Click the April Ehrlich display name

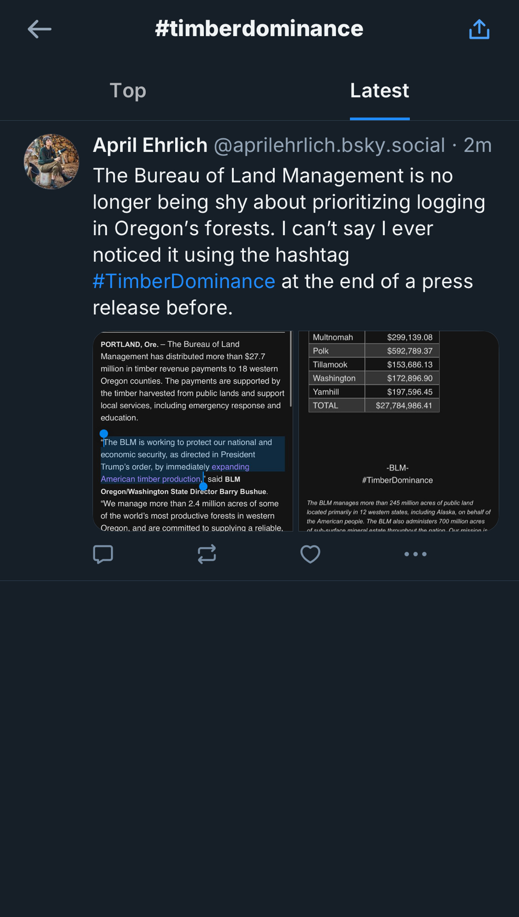(x=150, y=145)
